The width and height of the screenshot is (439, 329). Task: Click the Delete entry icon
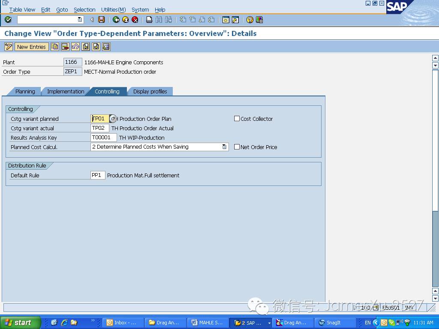(65, 46)
